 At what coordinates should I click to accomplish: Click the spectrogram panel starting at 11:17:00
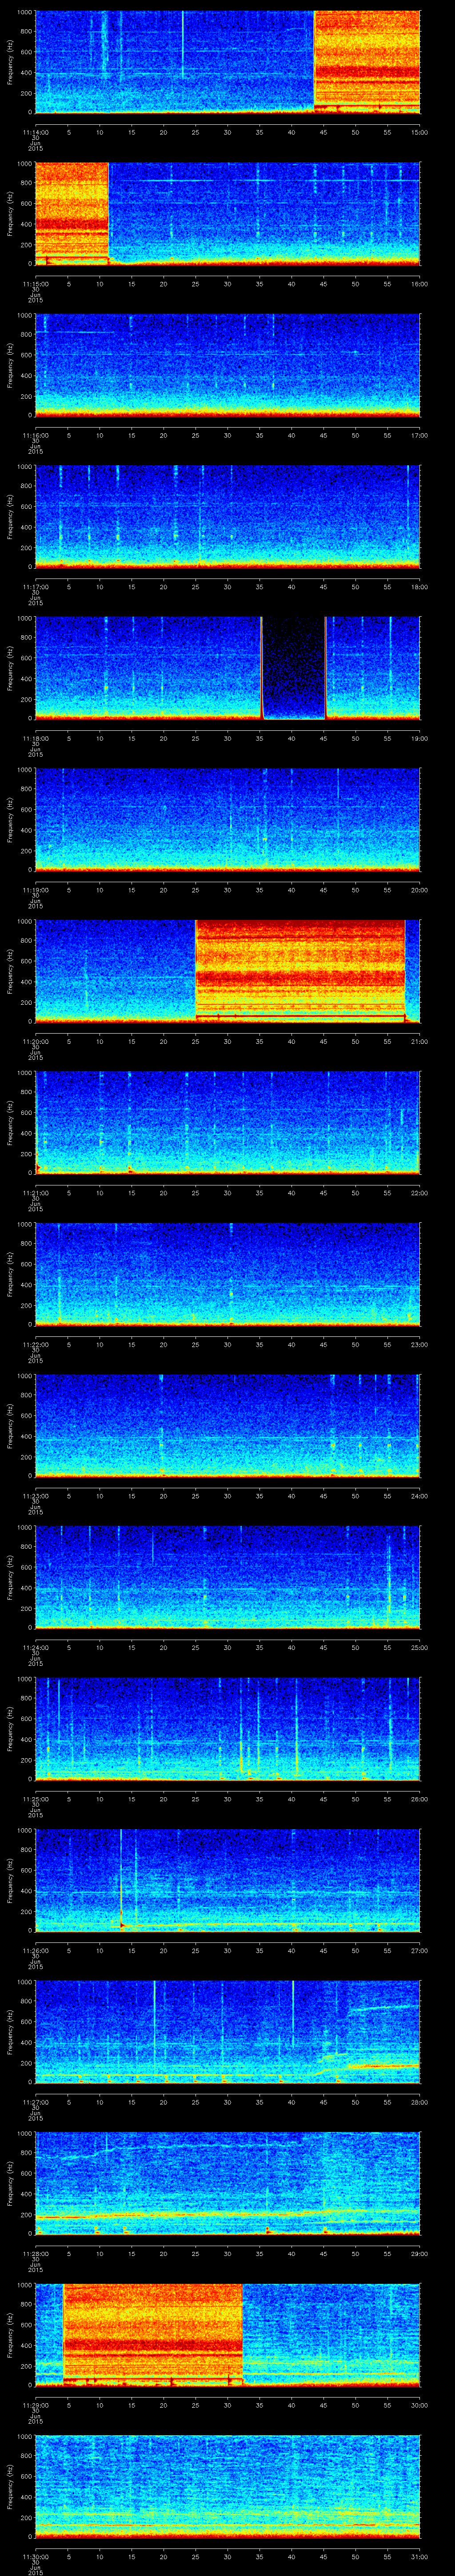point(227,517)
